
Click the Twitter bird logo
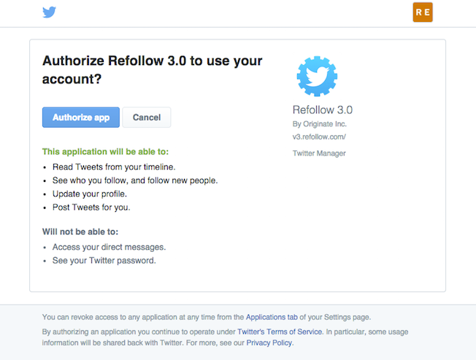click(x=49, y=12)
